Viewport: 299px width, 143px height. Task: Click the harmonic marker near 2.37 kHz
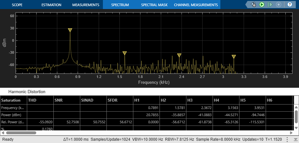(x=179, y=55)
